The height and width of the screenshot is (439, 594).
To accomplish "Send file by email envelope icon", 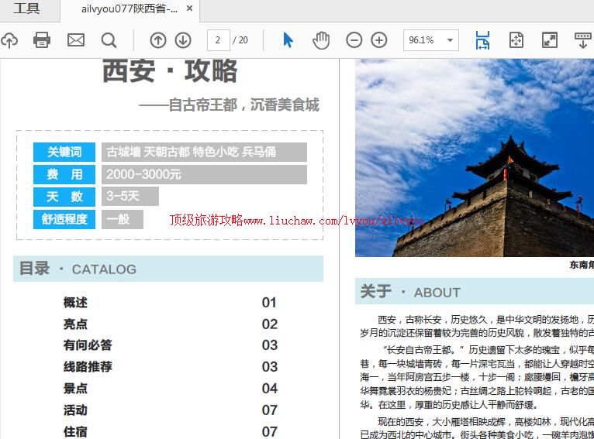I will (x=76, y=40).
